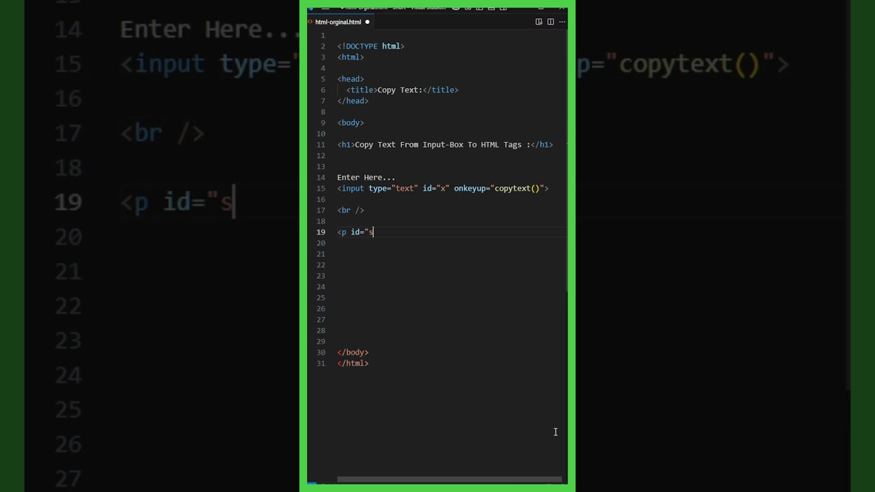Click the opening <head> tag

coord(351,79)
